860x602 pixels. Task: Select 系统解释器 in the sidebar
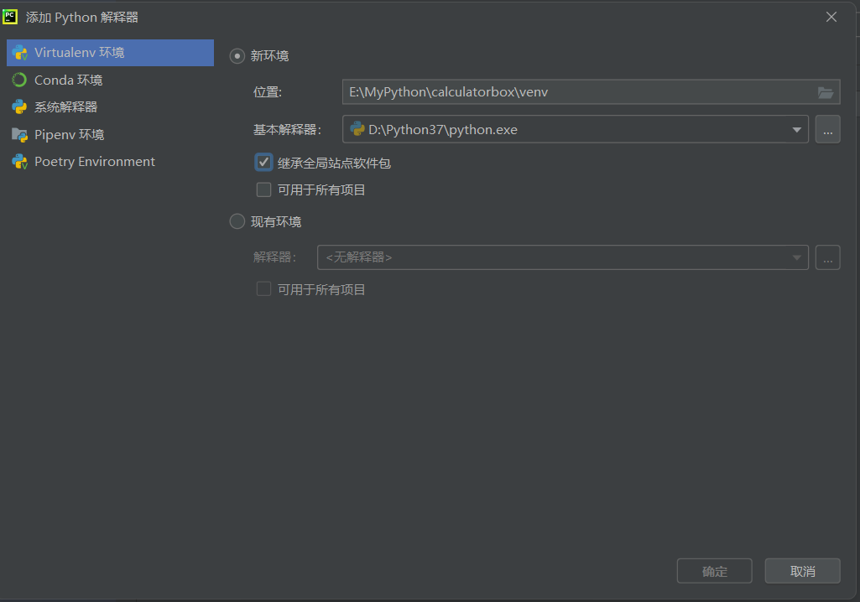110,107
